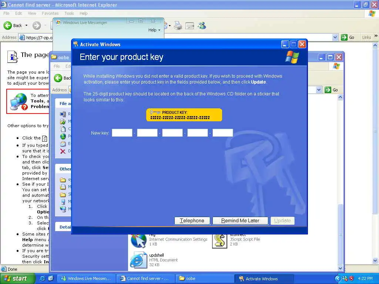The height and width of the screenshot is (284, 379).
Task: Click the Messenger icon in IE toolbar
Action: pyautogui.click(x=202, y=26)
